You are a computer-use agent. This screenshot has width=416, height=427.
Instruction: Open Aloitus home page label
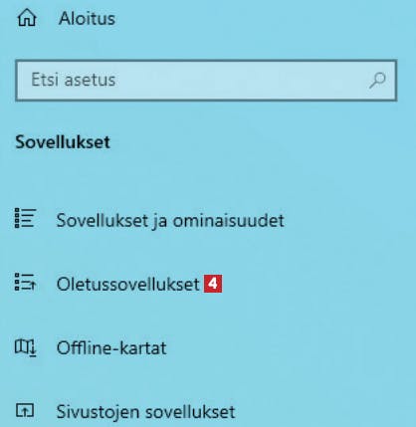87,18
